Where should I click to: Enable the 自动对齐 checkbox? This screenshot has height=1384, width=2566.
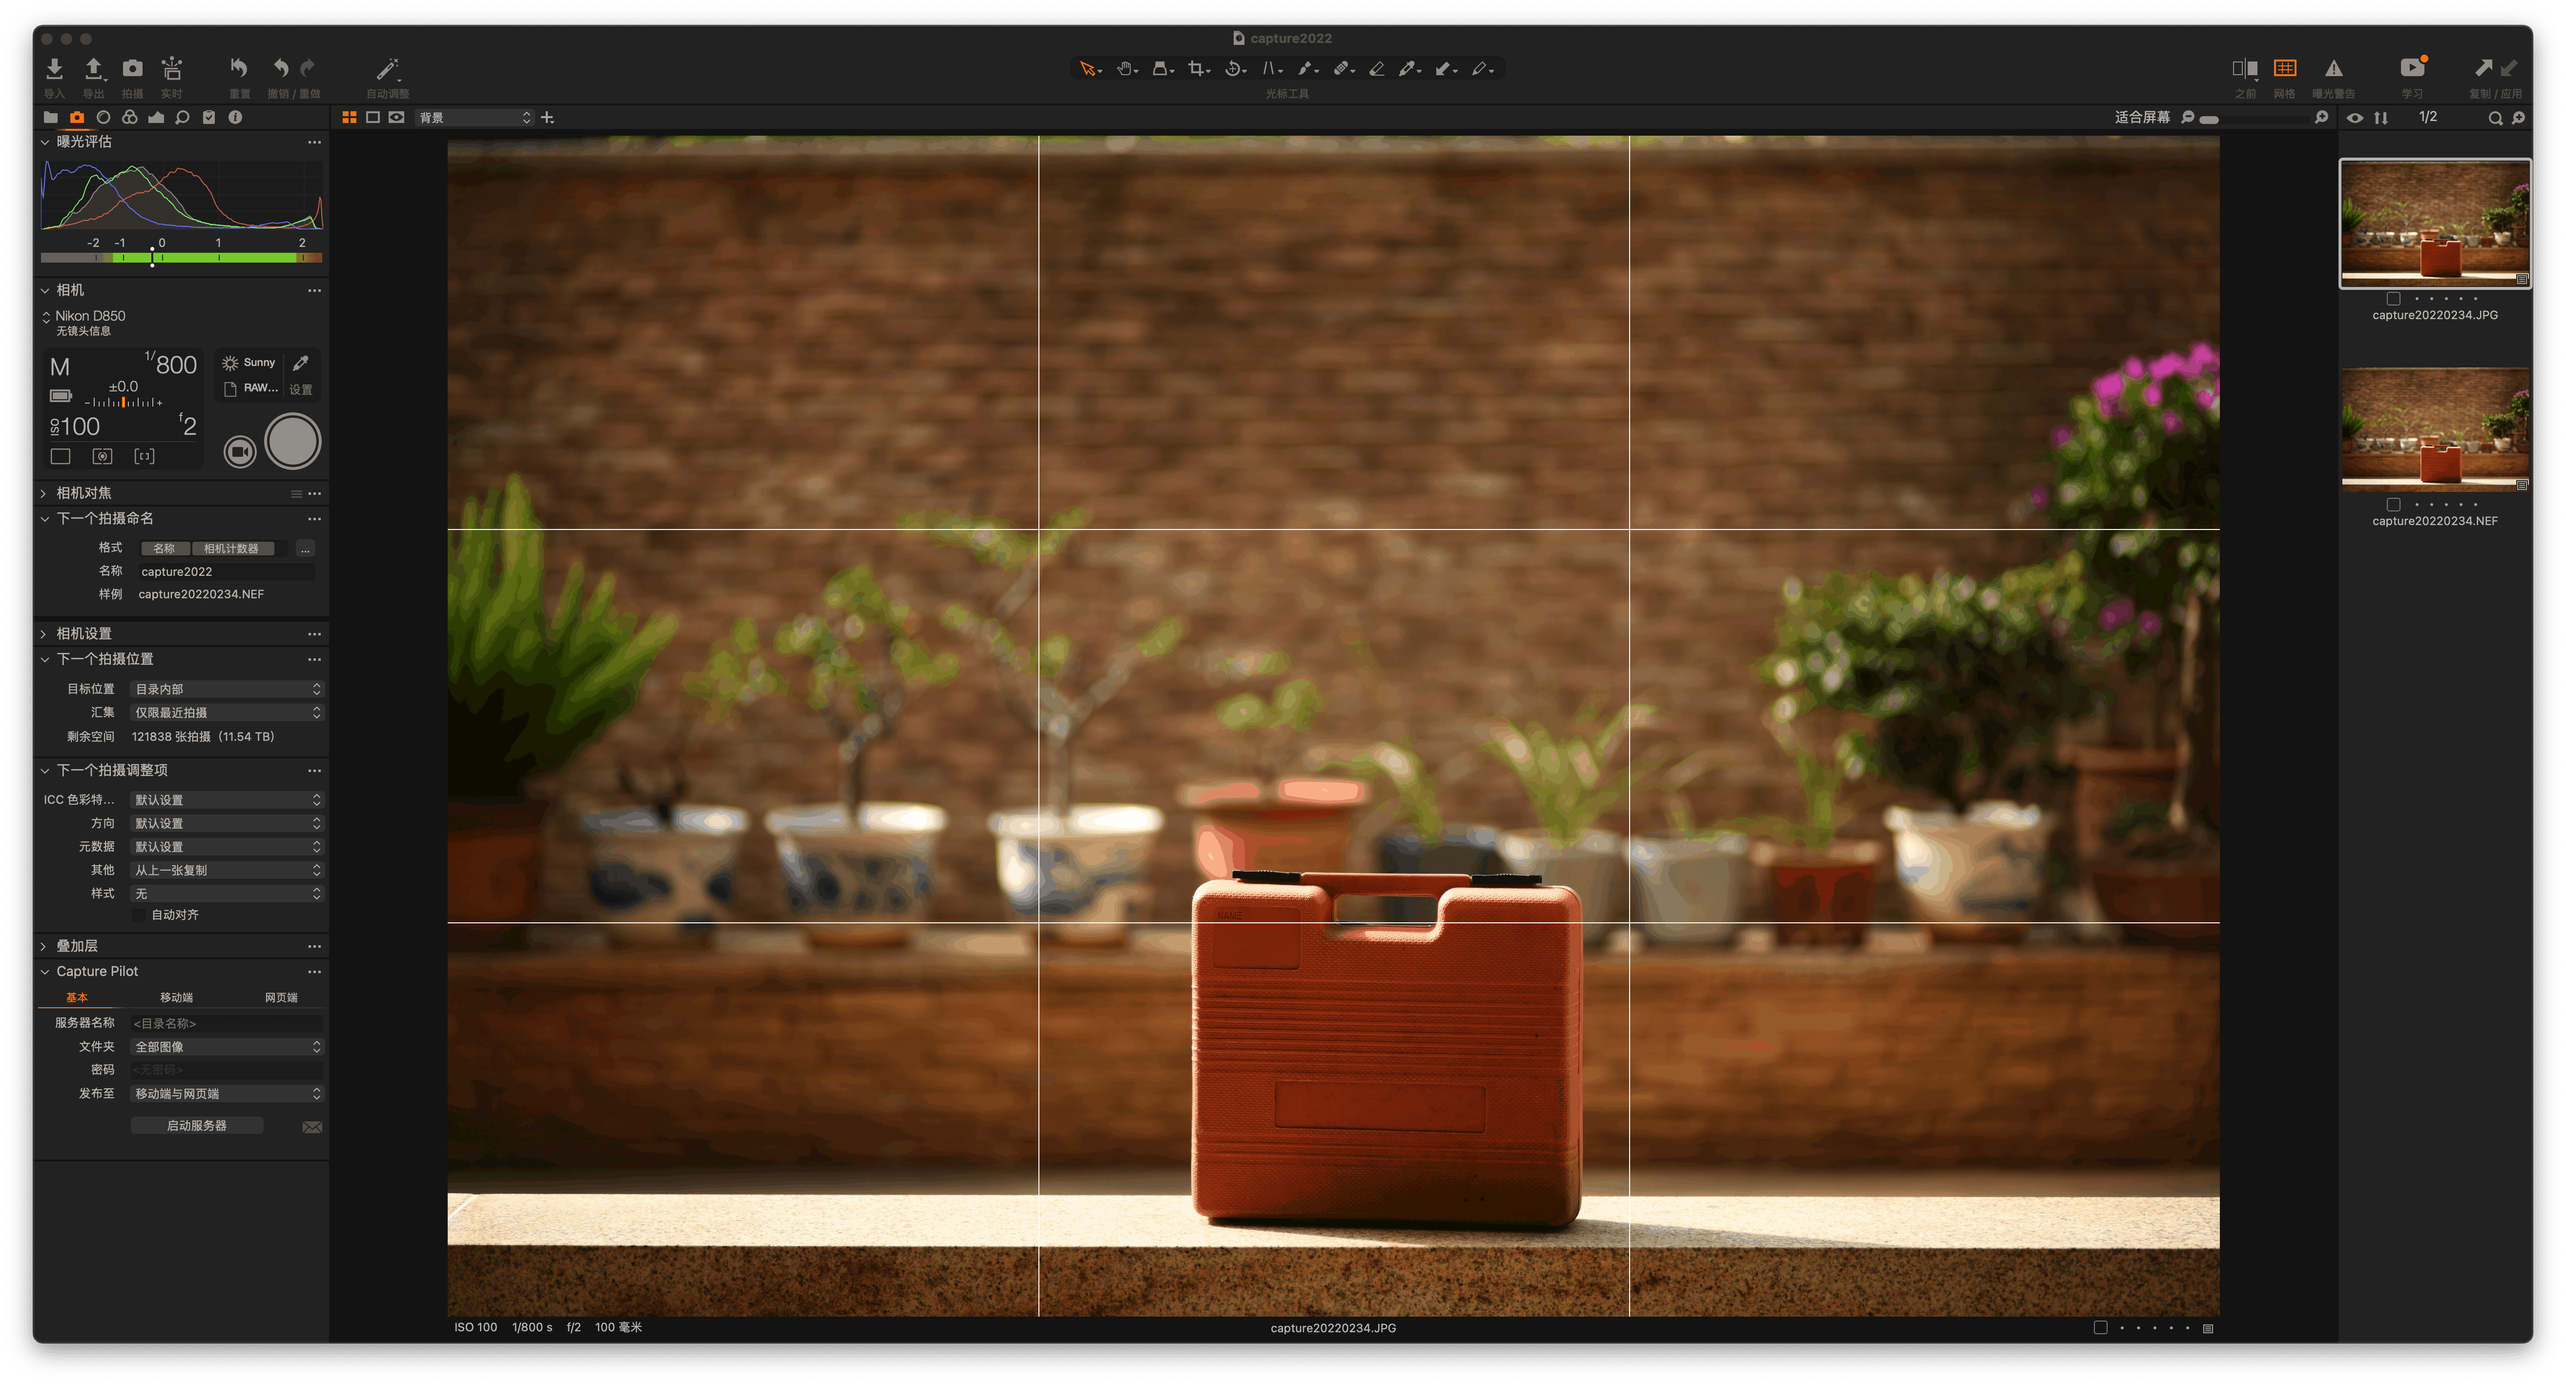tap(140, 914)
